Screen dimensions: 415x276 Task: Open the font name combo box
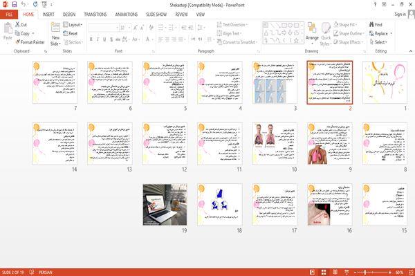(x=103, y=28)
